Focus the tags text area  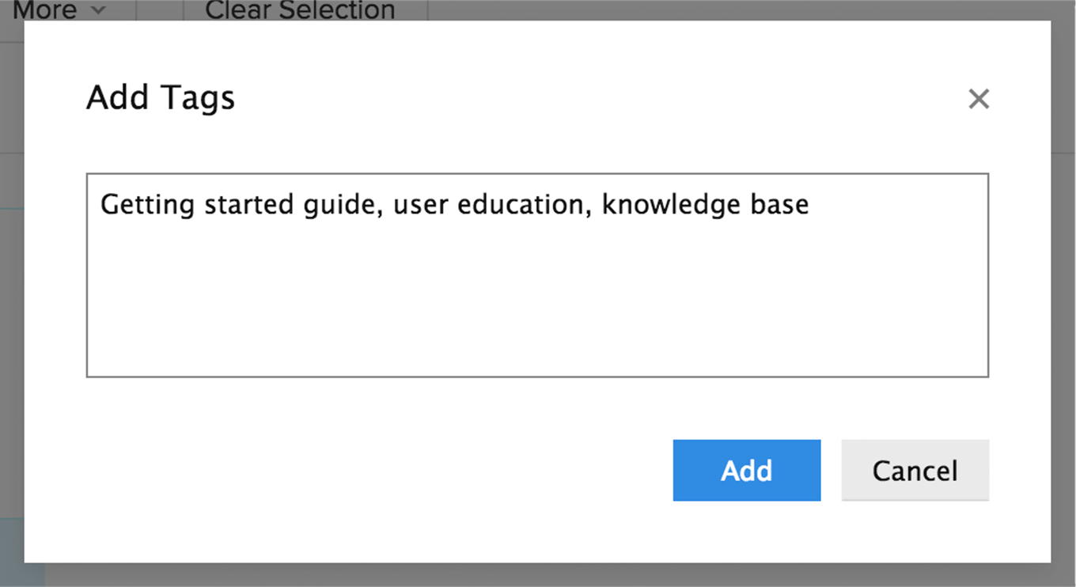(537, 275)
